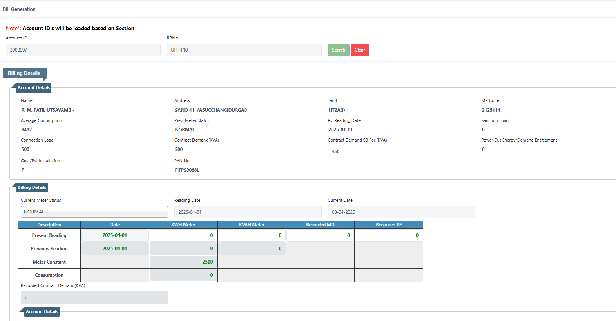
Task: Click the green Search button
Action: click(338, 50)
